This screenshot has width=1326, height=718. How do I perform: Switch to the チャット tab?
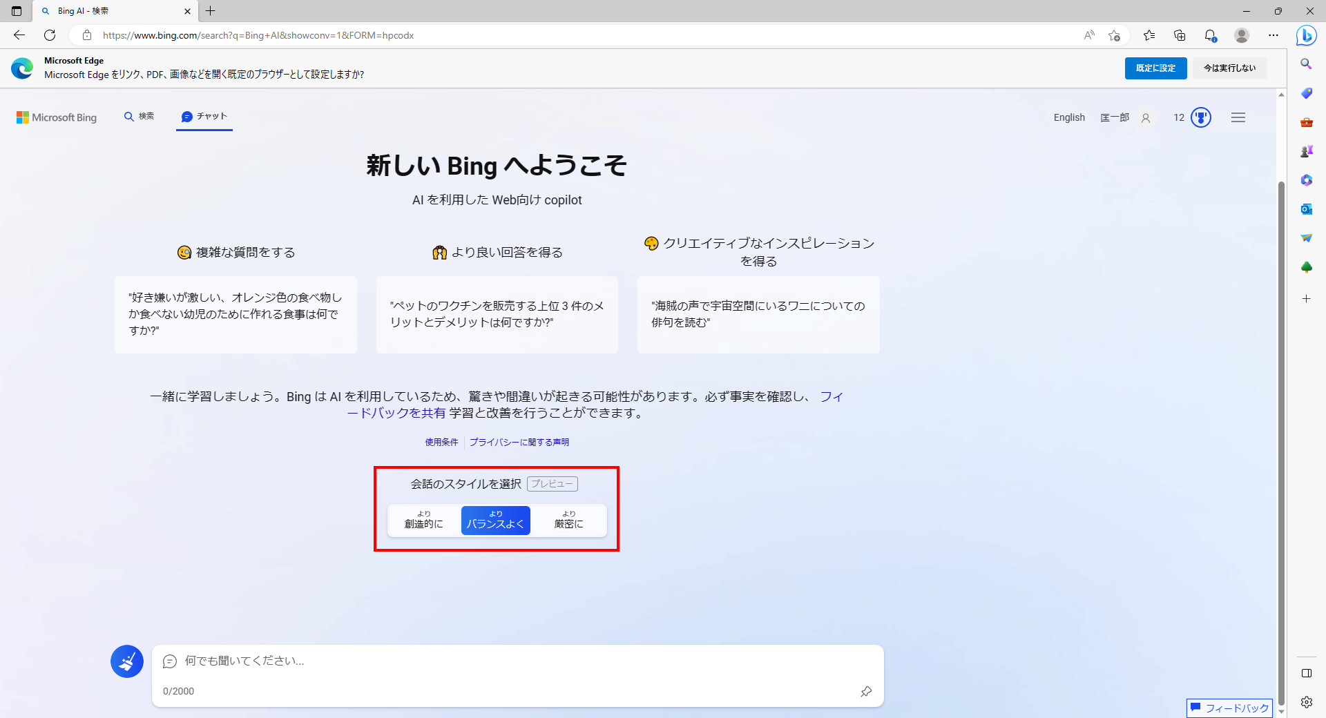click(204, 117)
